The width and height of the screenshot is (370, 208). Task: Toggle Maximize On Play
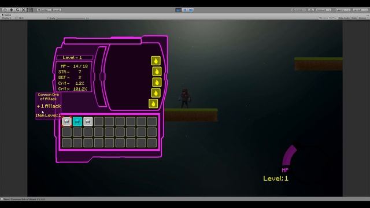point(328,18)
